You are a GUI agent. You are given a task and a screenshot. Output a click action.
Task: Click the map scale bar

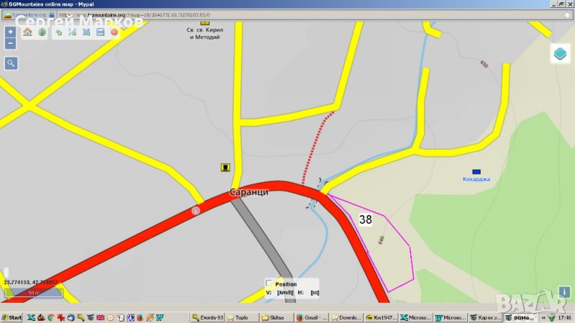(x=32, y=293)
